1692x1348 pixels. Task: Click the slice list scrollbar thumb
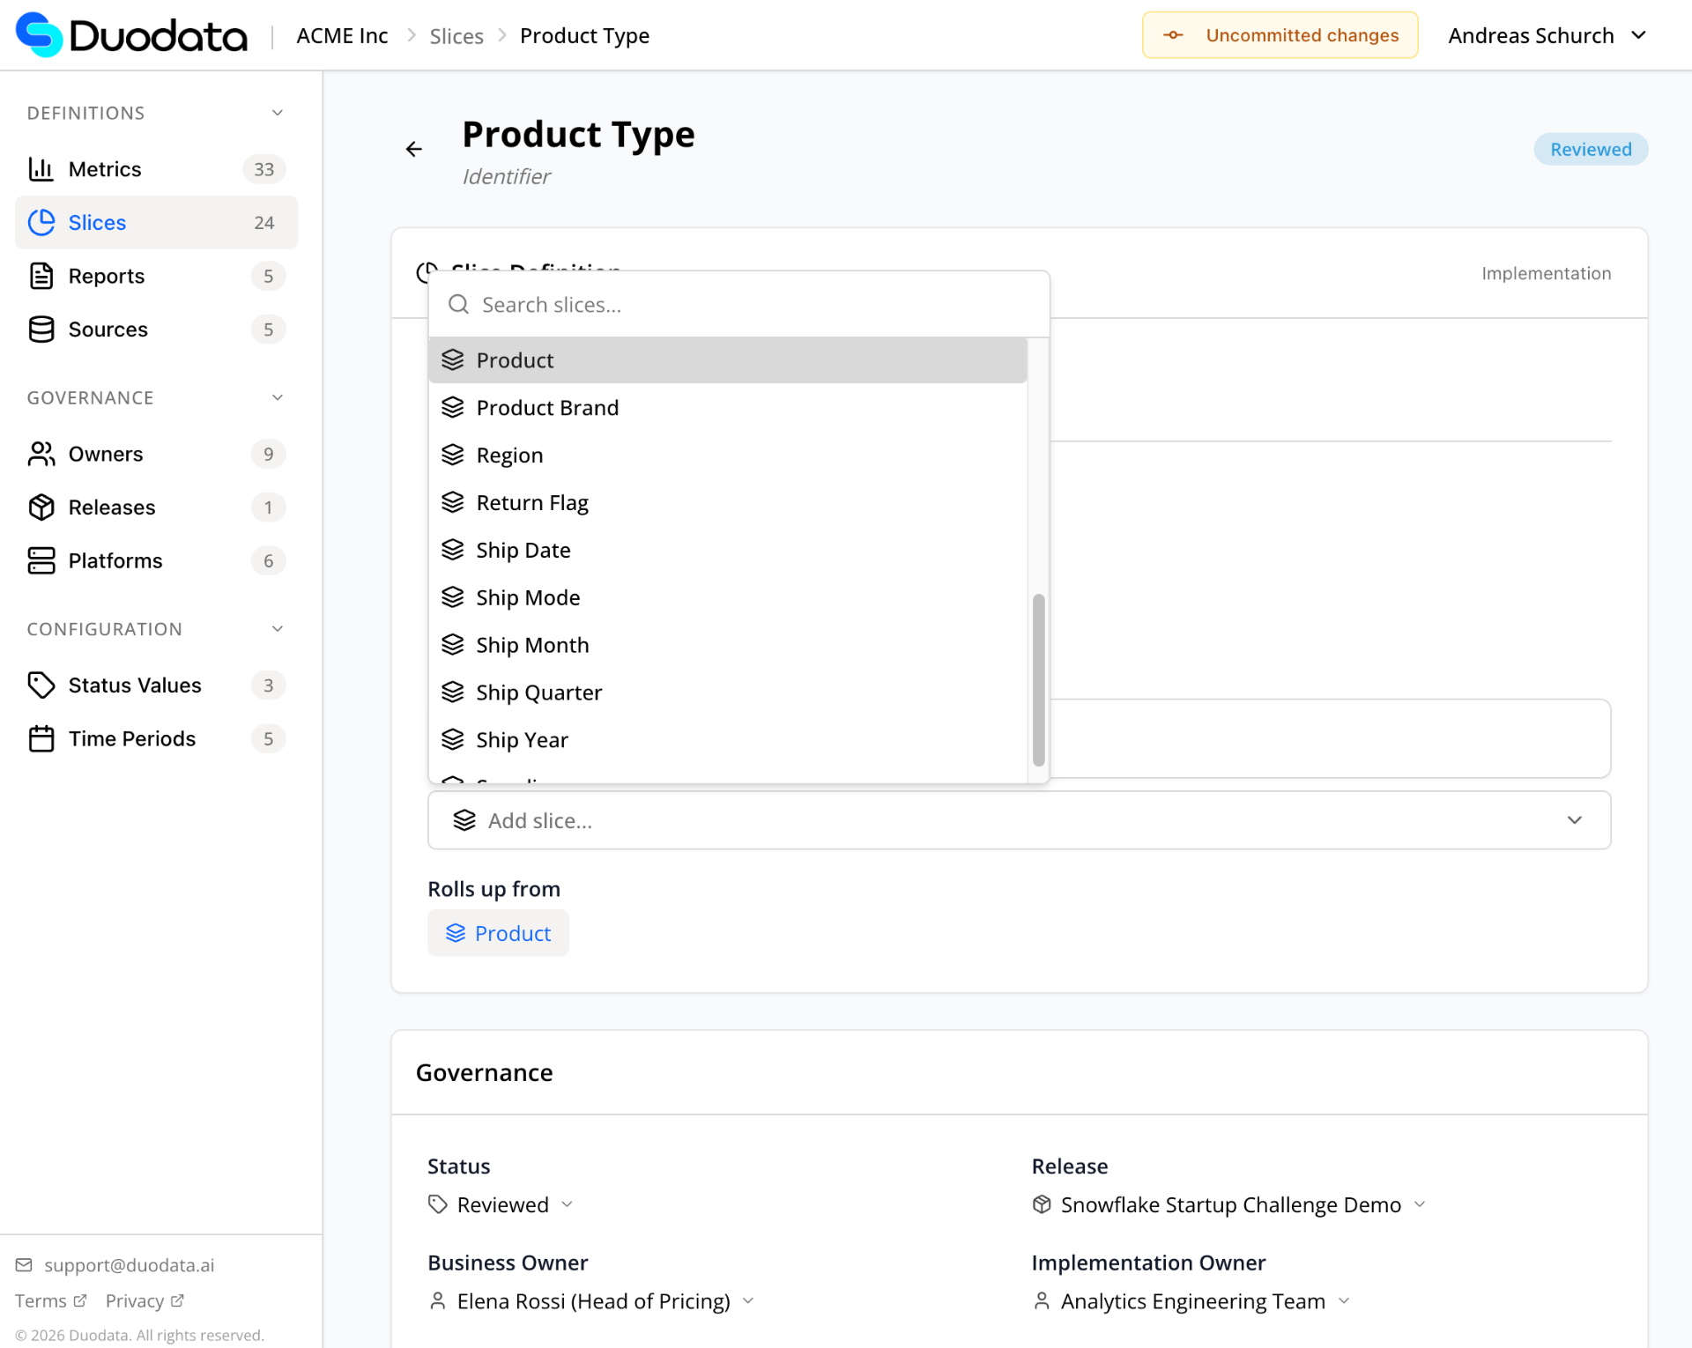[x=1038, y=679]
